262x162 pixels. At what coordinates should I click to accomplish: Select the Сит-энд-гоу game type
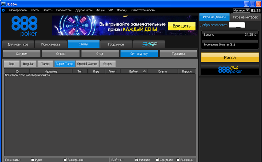(139, 54)
